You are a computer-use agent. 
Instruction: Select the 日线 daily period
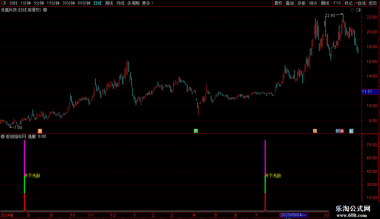98,3
